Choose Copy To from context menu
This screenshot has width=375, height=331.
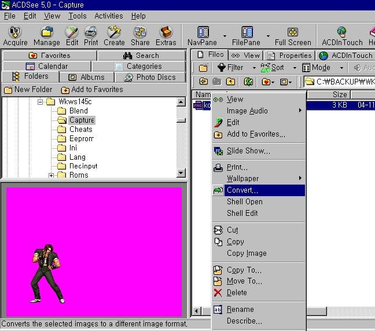(x=259, y=270)
